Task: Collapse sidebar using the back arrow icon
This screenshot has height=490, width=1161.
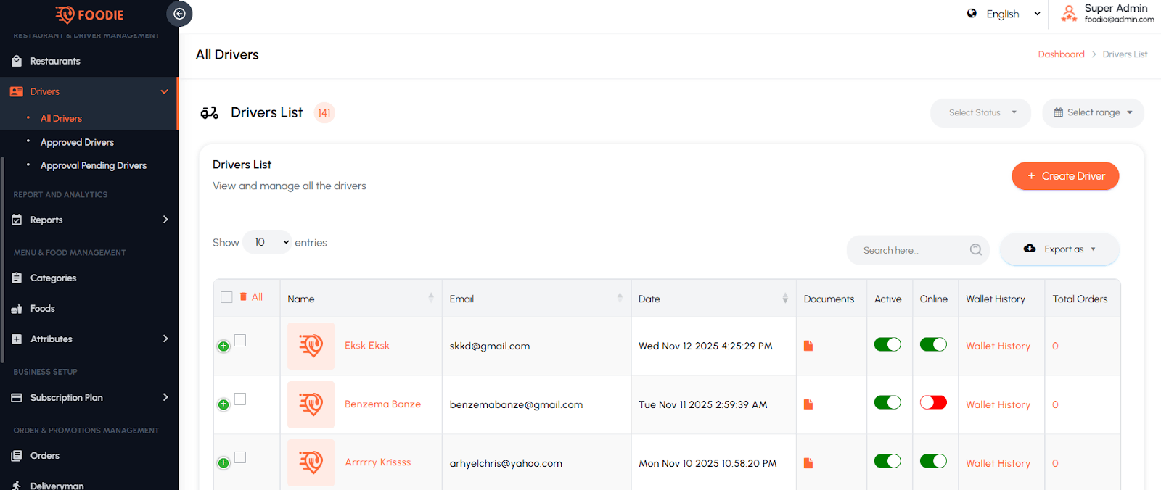Action: [179, 14]
